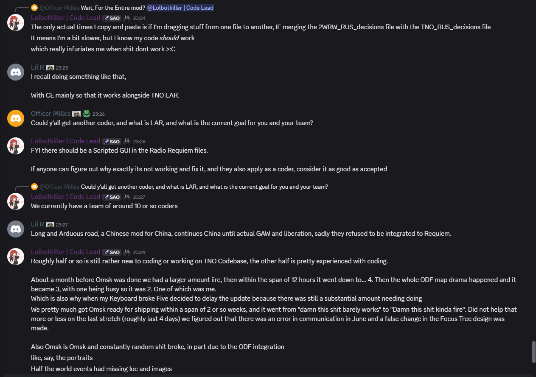Click the animal role icon next to Lil R at 23:27
536x377 pixels.
click(50, 224)
